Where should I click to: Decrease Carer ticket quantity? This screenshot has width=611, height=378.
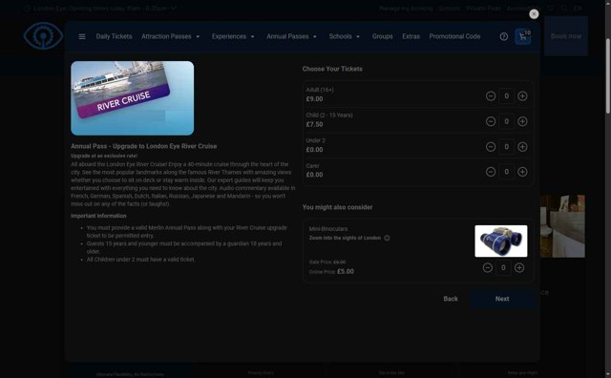491,172
